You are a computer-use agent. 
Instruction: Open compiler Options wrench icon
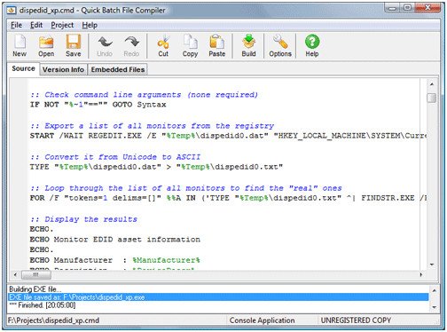[280, 46]
